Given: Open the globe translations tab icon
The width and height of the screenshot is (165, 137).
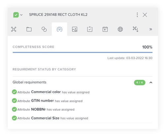Looking at the screenshot, I should coord(120,29).
